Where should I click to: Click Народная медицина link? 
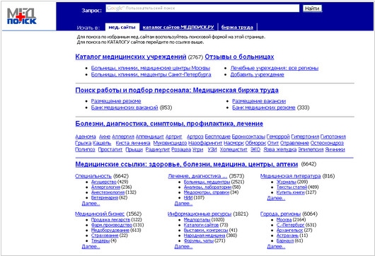[204, 235]
